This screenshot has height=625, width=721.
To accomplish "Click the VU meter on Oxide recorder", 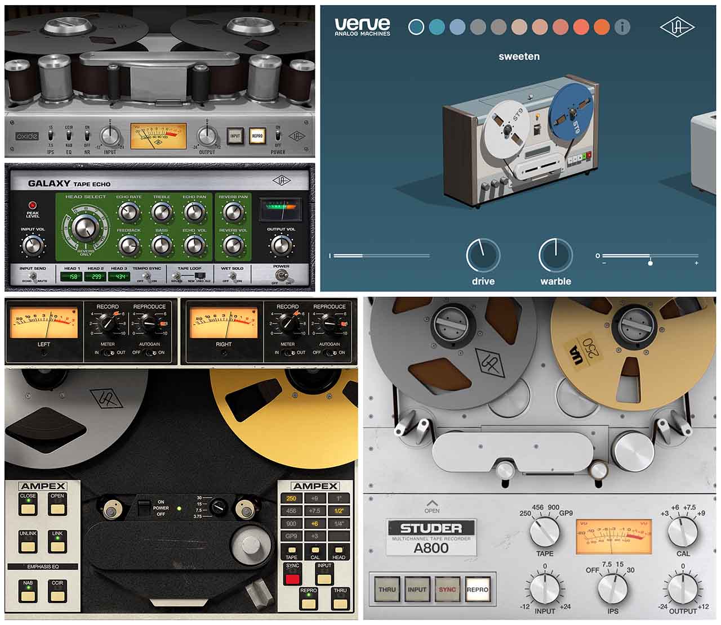I will tap(158, 136).
